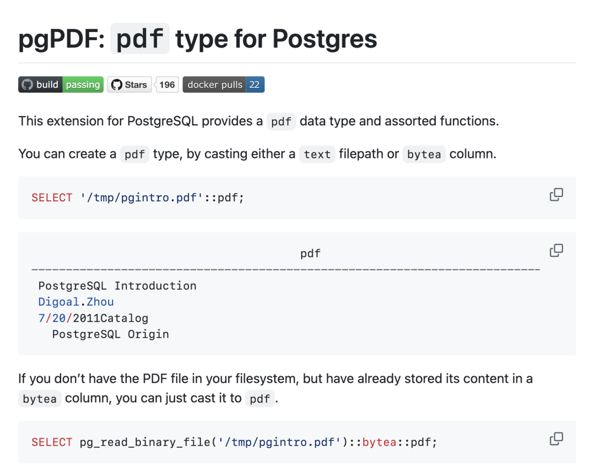Click the 'pdf' code label in heading
Image resolution: width=595 pixels, height=472 pixels.
140,39
